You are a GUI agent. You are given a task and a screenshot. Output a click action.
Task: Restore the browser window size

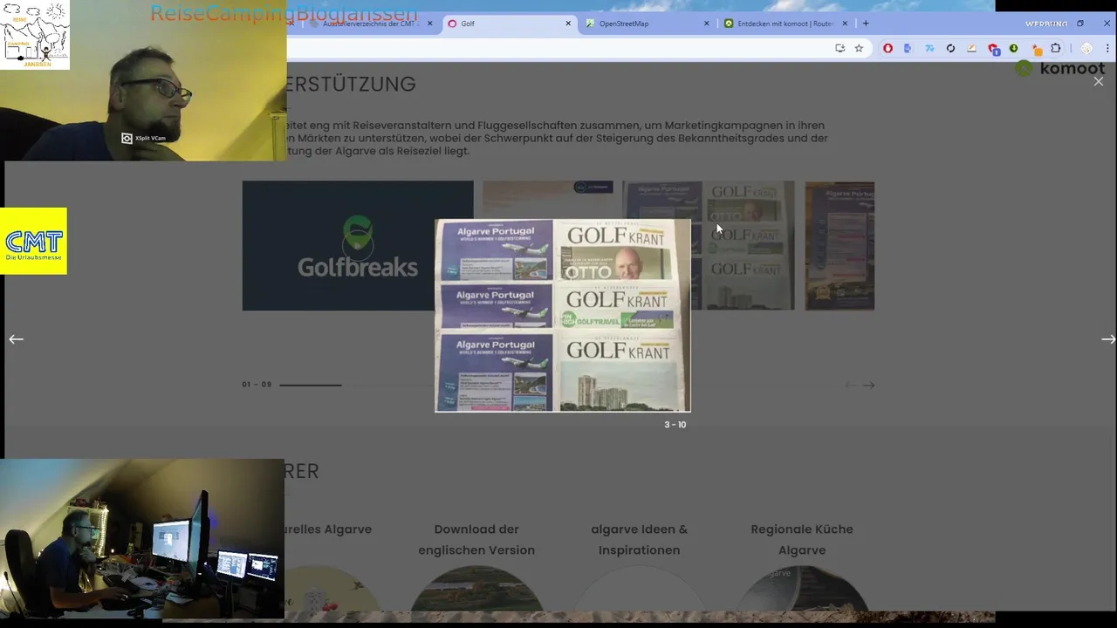[x=1079, y=24]
